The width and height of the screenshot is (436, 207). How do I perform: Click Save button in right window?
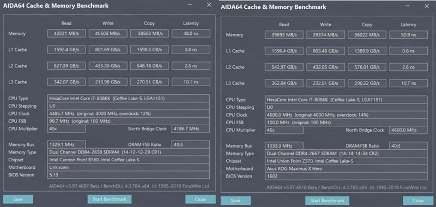235,200
